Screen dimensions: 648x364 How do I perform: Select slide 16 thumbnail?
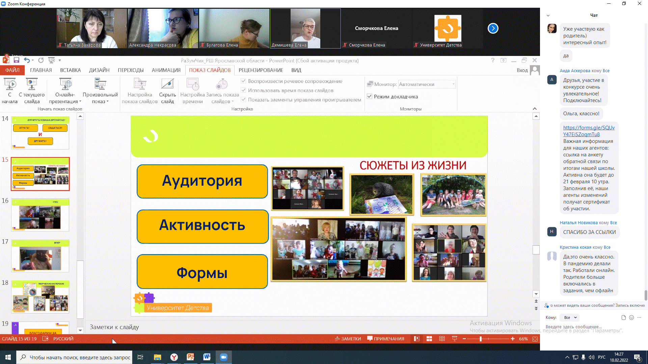coord(40,215)
